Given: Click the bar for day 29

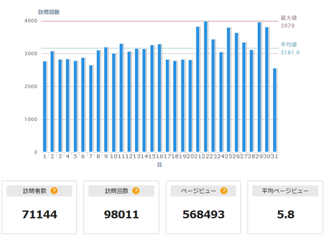Looking at the screenshot, I should (259, 87).
